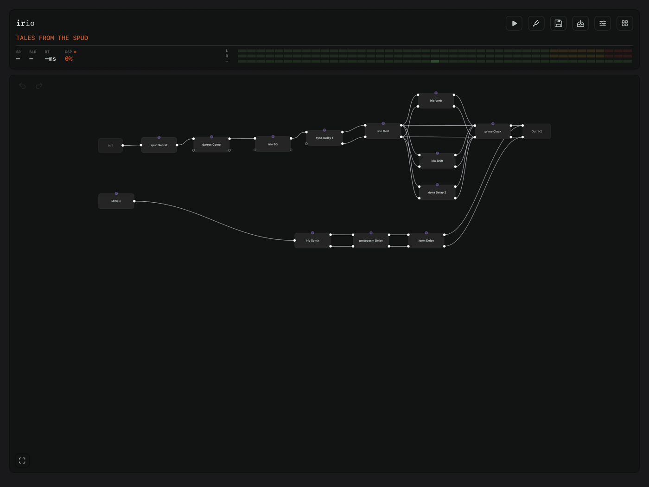This screenshot has height=487, width=649.
Task: Click the fit-to-screen corner brackets icon
Action: [22, 461]
